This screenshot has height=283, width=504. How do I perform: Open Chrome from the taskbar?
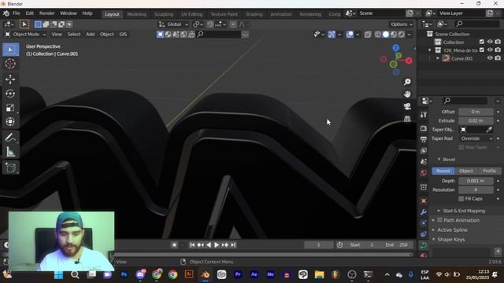172,274
